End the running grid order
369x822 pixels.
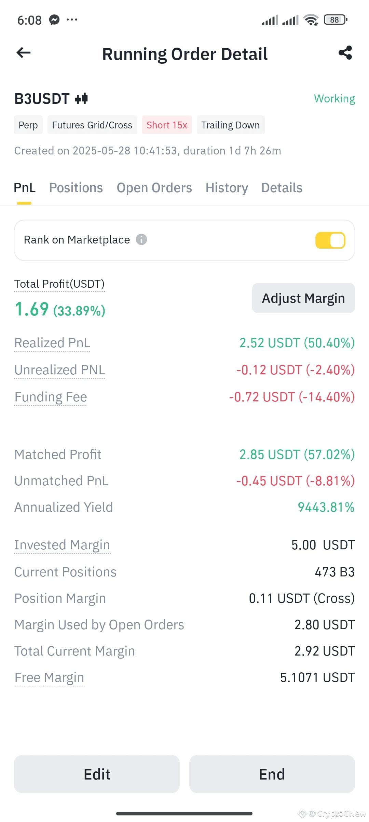point(272,774)
